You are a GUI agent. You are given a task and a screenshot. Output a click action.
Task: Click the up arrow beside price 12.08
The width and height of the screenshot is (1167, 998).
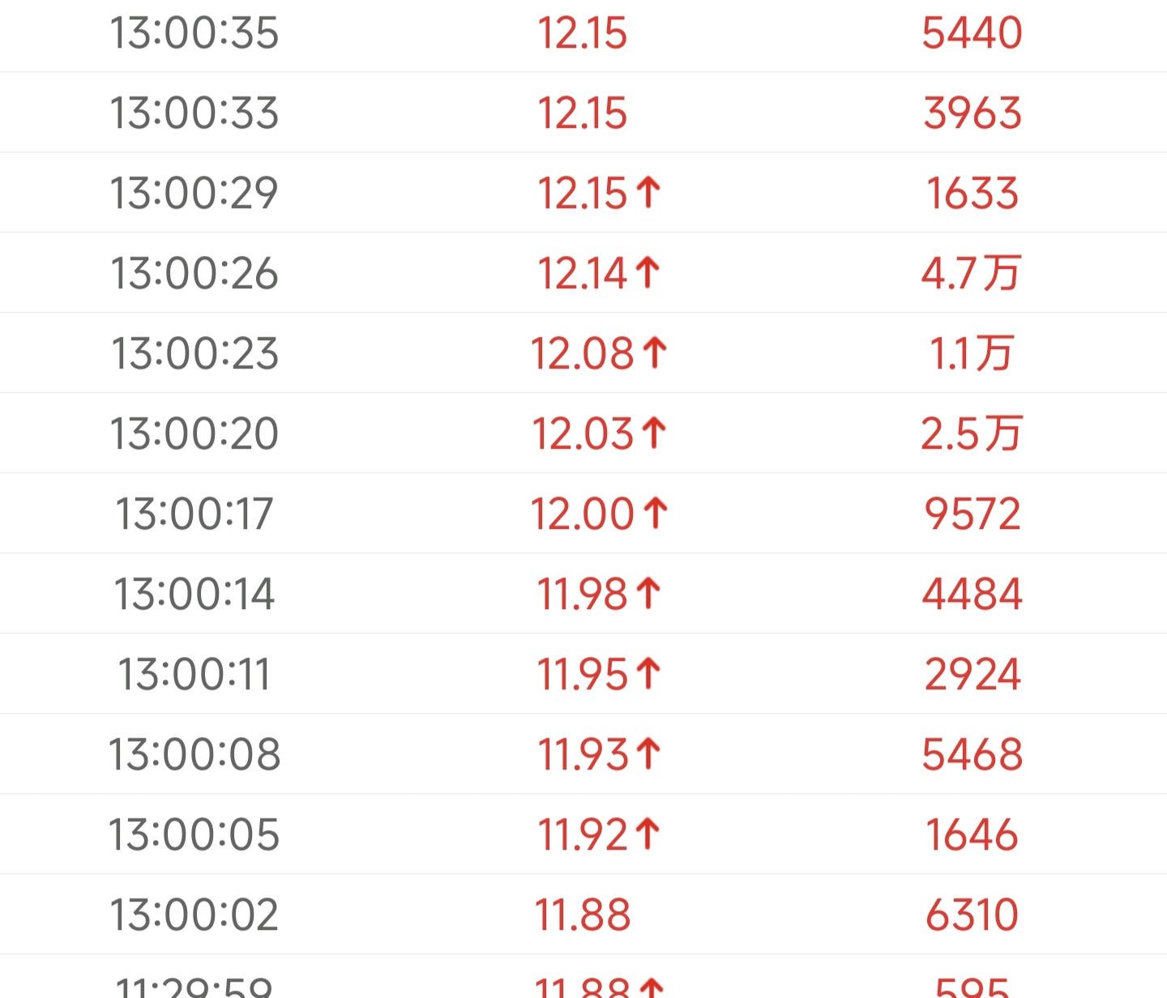pyautogui.click(x=654, y=353)
